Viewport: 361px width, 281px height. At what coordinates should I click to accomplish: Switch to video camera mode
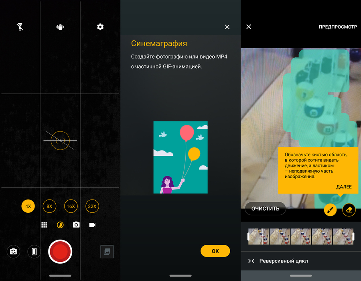(92, 225)
